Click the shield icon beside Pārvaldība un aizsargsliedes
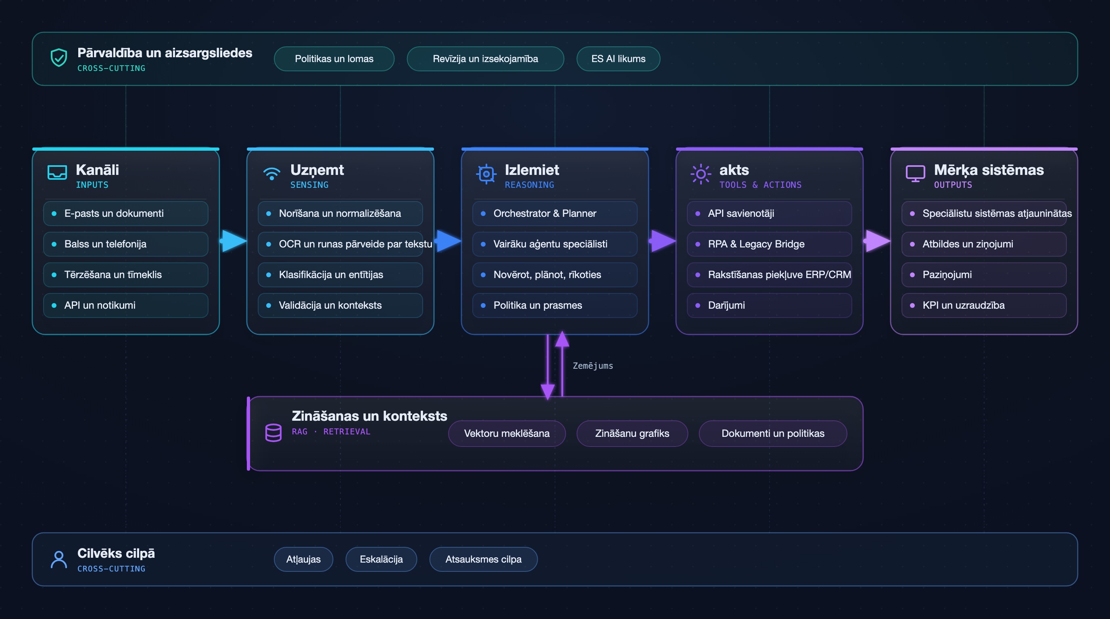The height and width of the screenshot is (619, 1110). (x=58, y=58)
